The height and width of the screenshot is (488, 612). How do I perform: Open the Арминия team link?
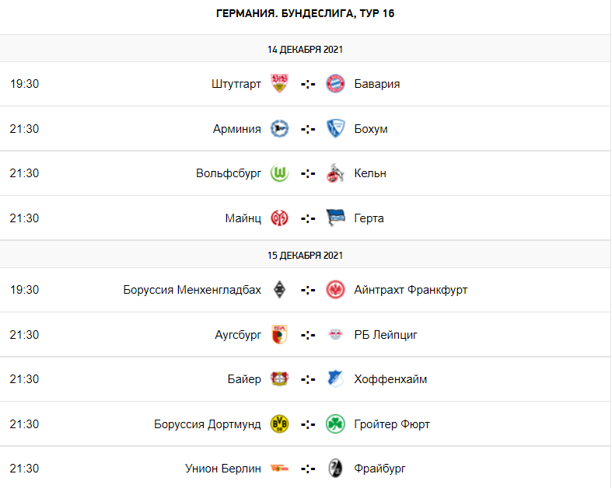(x=237, y=129)
